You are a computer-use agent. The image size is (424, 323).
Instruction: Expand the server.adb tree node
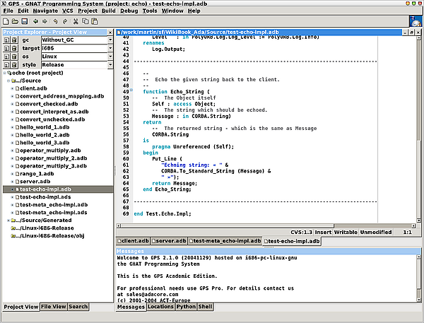(x=12, y=182)
